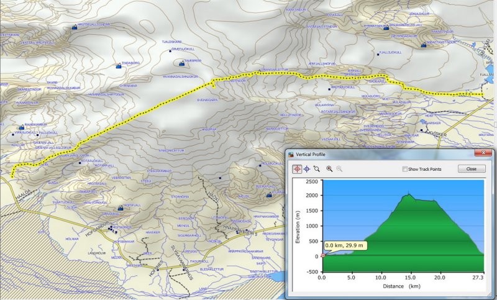Click the HELLUTINDUR map label
The height and width of the screenshot is (300, 497).
(x=290, y=115)
